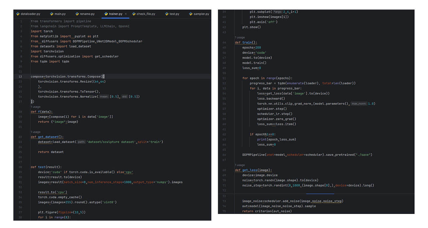Click the 'epochs=200' assignment
Viewport: 428px width, 228px height.
tap(251, 48)
